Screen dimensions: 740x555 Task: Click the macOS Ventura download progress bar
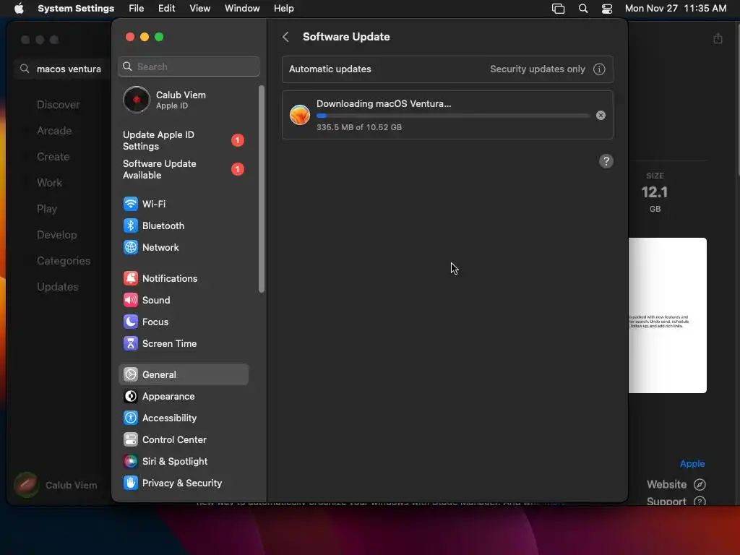click(453, 116)
